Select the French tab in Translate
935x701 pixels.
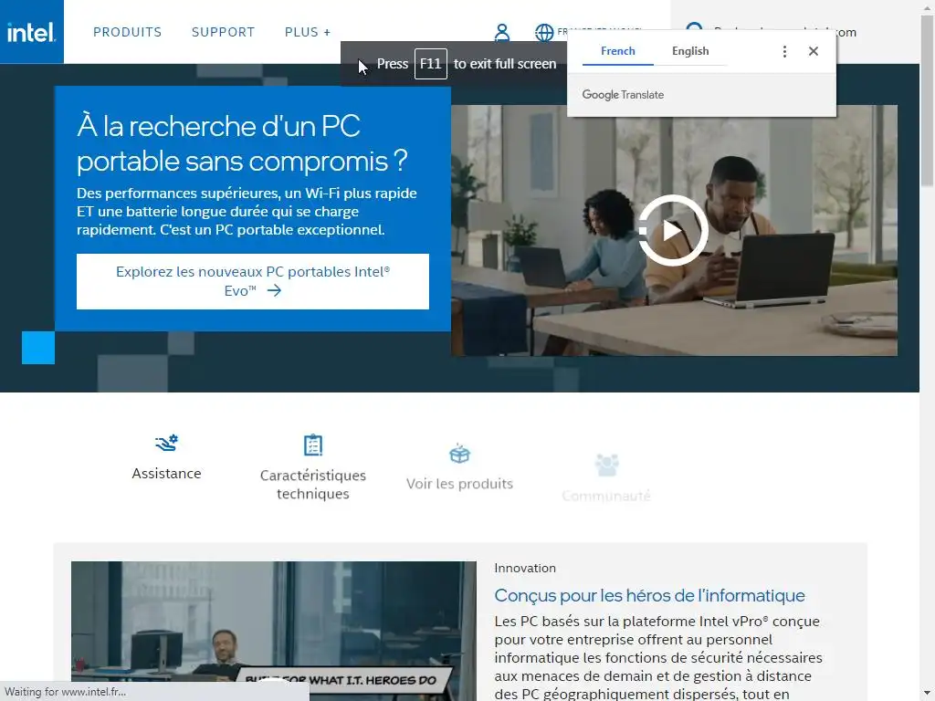(x=618, y=51)
